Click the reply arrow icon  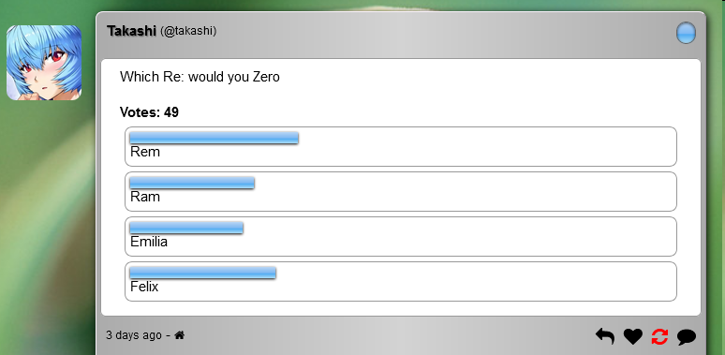pos(605,336)
